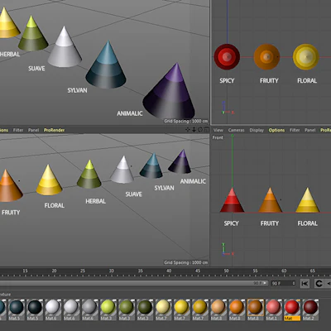Go to start of animation

click(x=305, y=283)
